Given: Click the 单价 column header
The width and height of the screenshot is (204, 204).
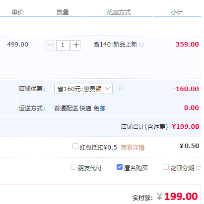Looking at the screenshot, I should pyautogui.click(x=17, y=12).
